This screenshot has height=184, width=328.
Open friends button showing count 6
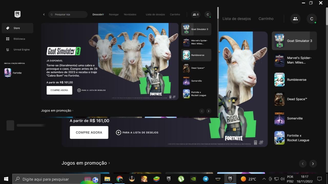click(x=196, y=15)
